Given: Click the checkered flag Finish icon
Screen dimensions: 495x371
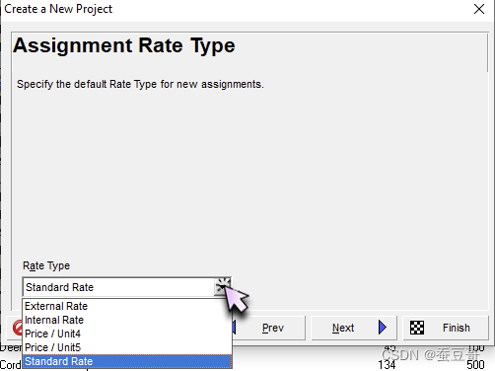Looking at the screenshot, I should click(x=417, y=328).
